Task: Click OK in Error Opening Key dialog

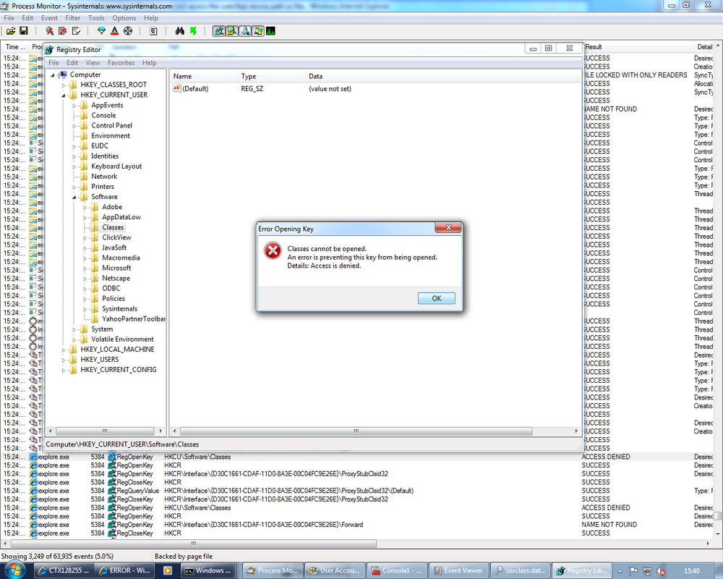Action: coord(436,298)
